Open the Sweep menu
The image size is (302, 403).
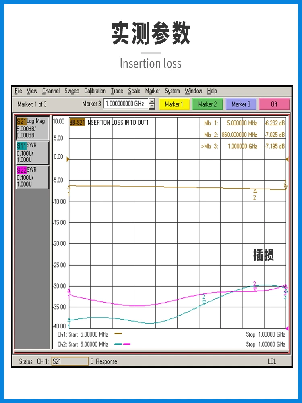pos(72,91)
